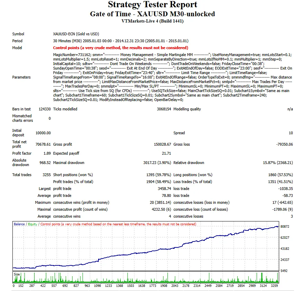Click Initial deposit value '10000.00'
Viewport: 303px width, 291px height.
tap(43, 133)
